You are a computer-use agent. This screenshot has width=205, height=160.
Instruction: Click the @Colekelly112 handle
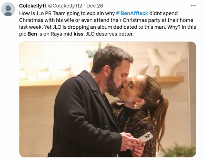click(x=67, y=6)
